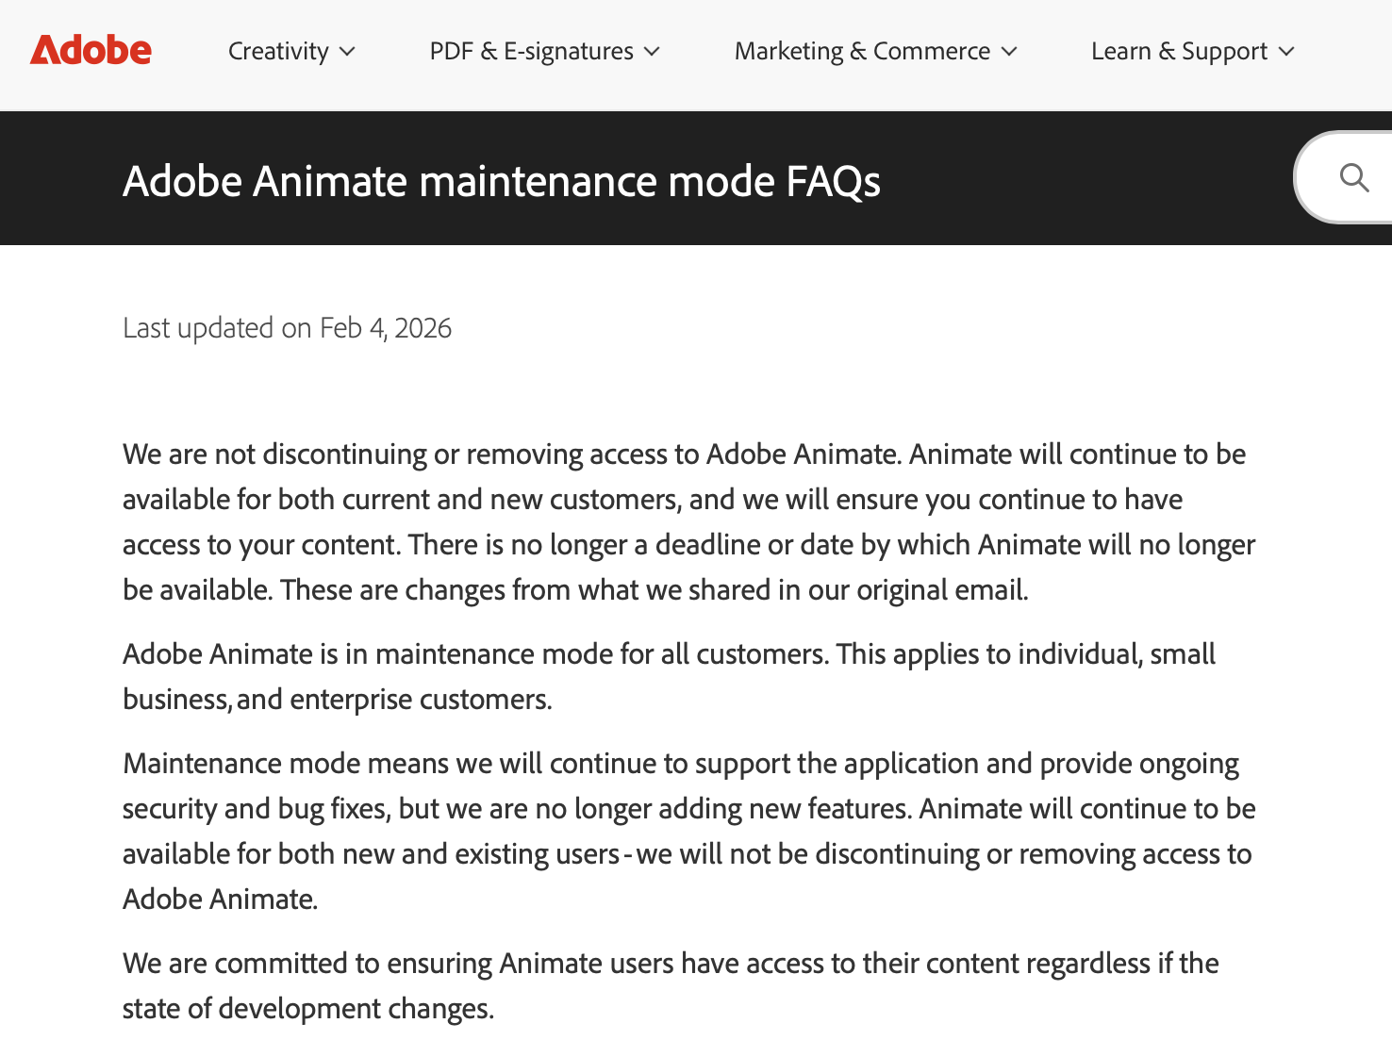Viewport: 1392px width, 1040px height.
Task: Click the paragraph starting "We are committed to ensuring"
Action: point(670,964)
